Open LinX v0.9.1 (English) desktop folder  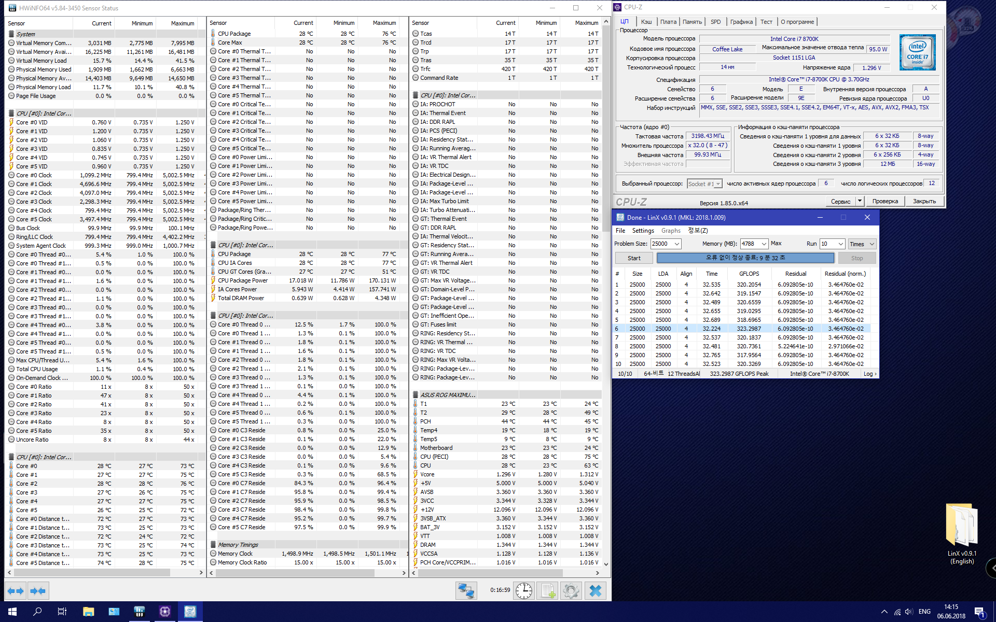coord(962,534)
